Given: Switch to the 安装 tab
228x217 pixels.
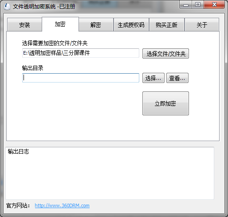Looking at the screenshot, I should (24, 25).
